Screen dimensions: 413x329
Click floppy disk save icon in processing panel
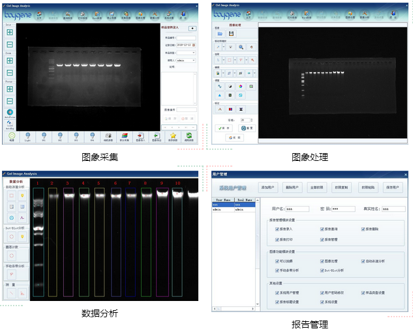(x=231, y=34)
